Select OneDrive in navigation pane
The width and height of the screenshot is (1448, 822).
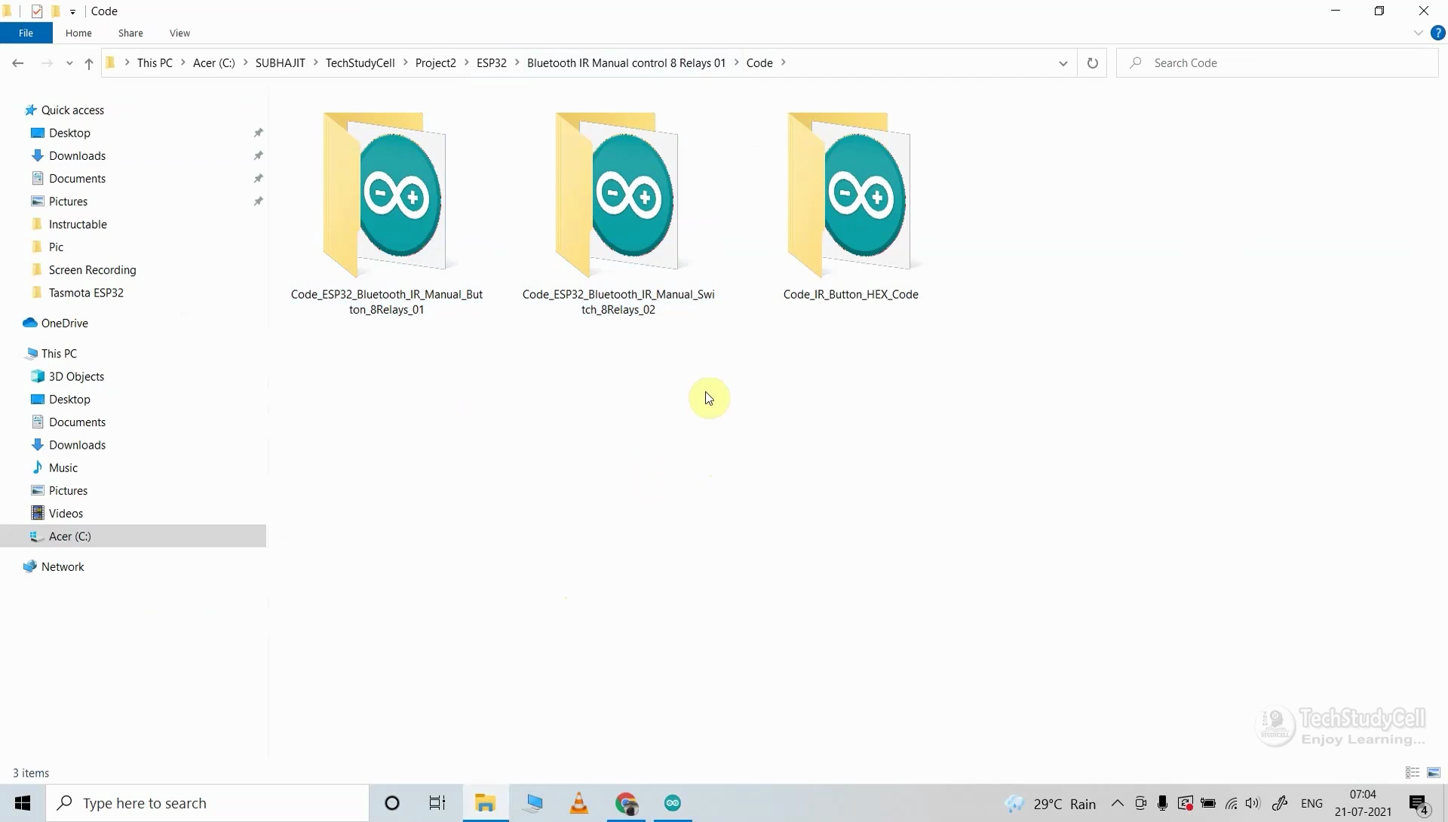64,324
